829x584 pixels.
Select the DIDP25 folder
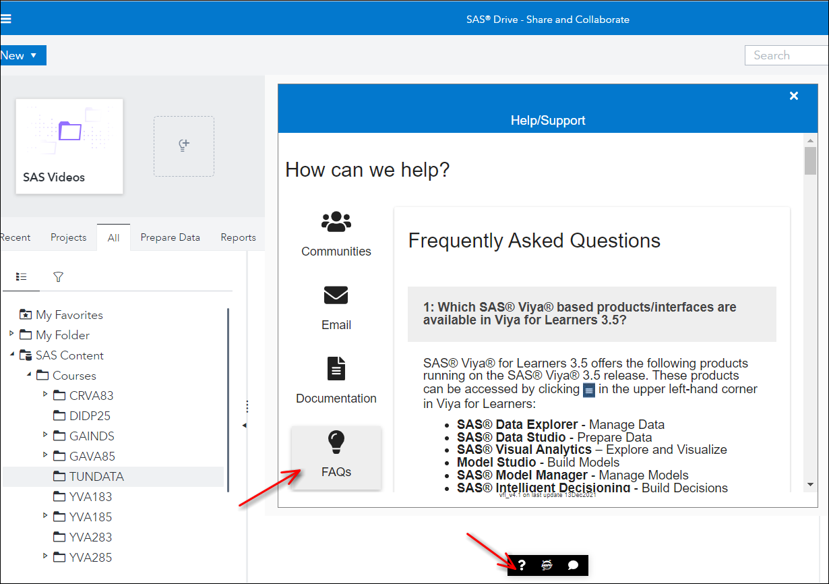pos(90,416)
